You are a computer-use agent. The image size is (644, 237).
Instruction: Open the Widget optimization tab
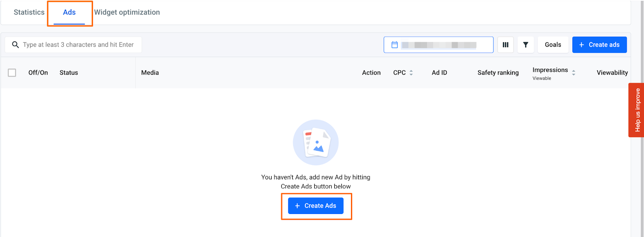point(127,12)
